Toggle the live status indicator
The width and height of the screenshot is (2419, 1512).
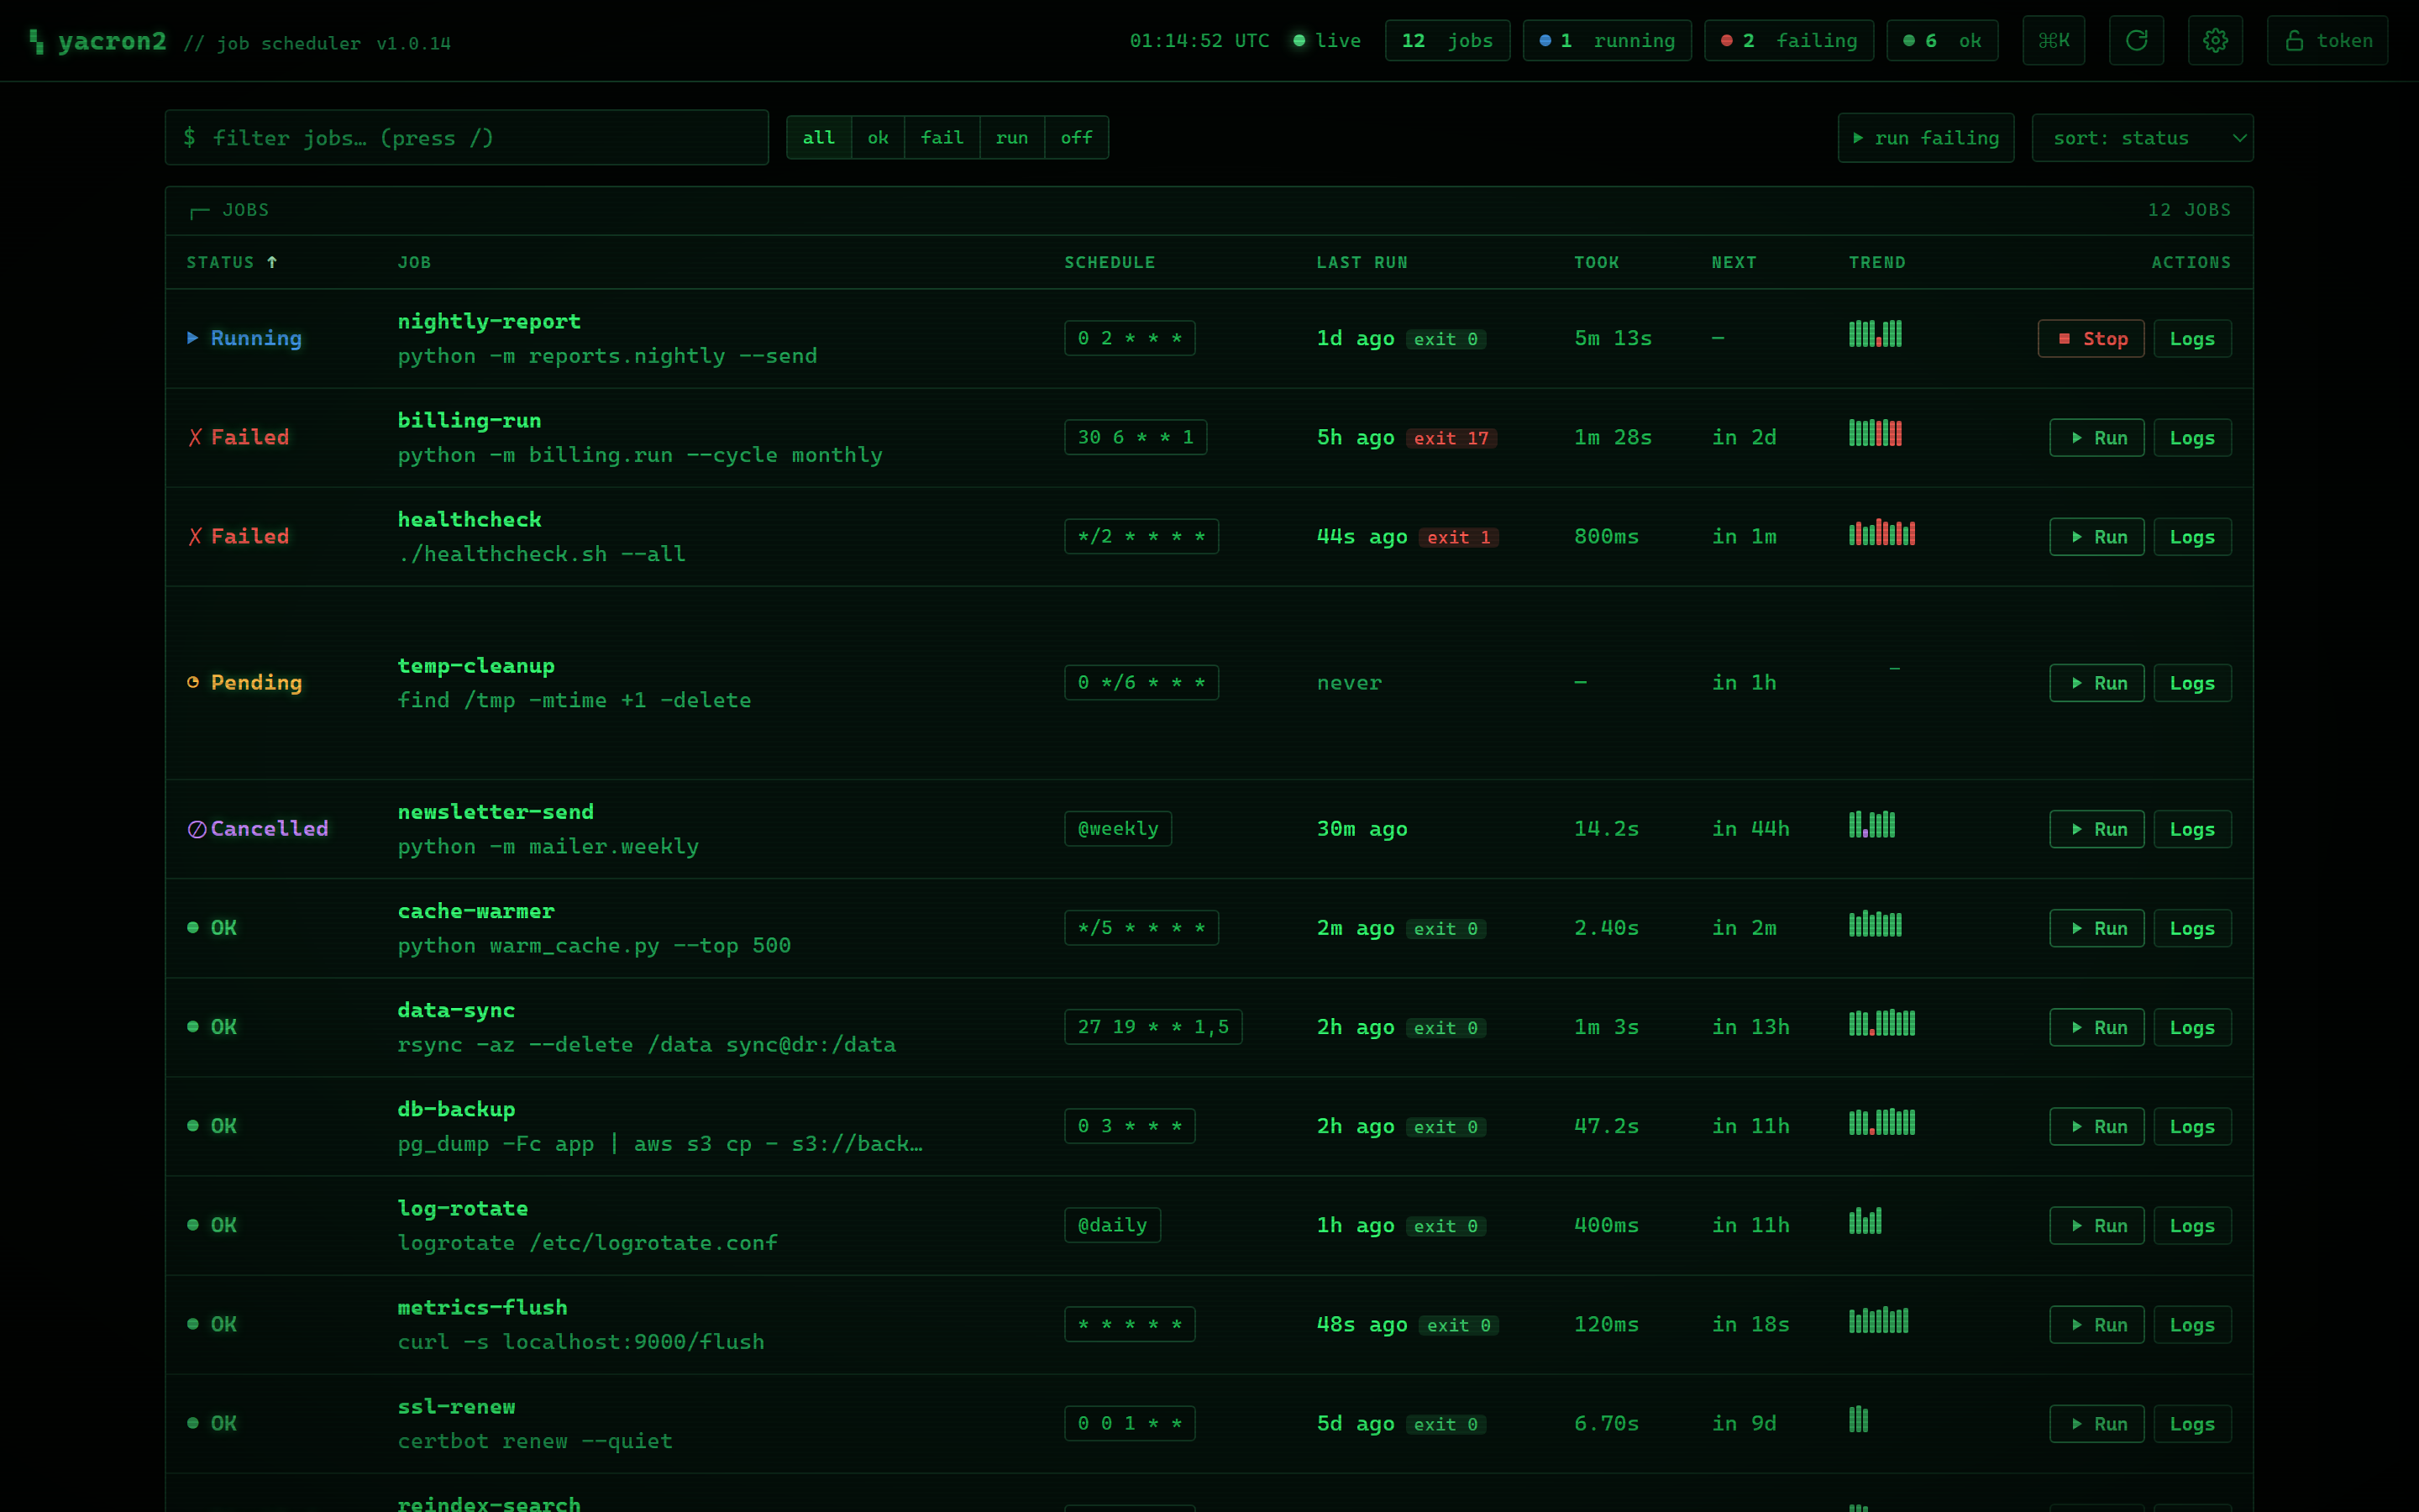tap(1326, 41)
